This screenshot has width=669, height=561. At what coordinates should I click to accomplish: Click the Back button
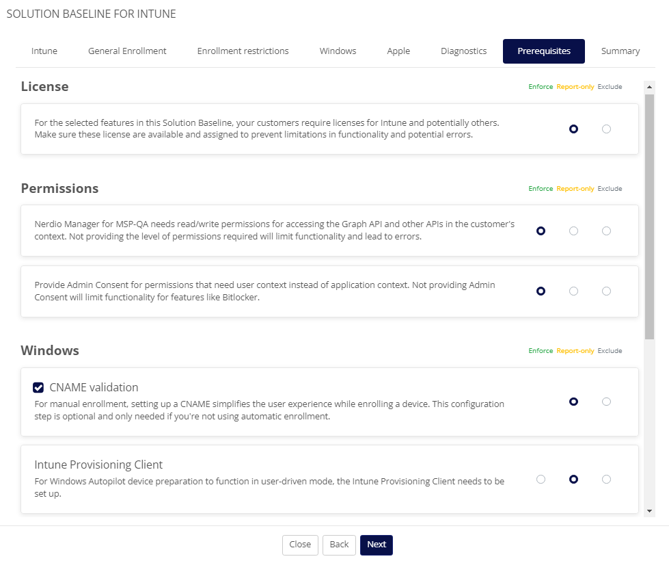[339, 545]
